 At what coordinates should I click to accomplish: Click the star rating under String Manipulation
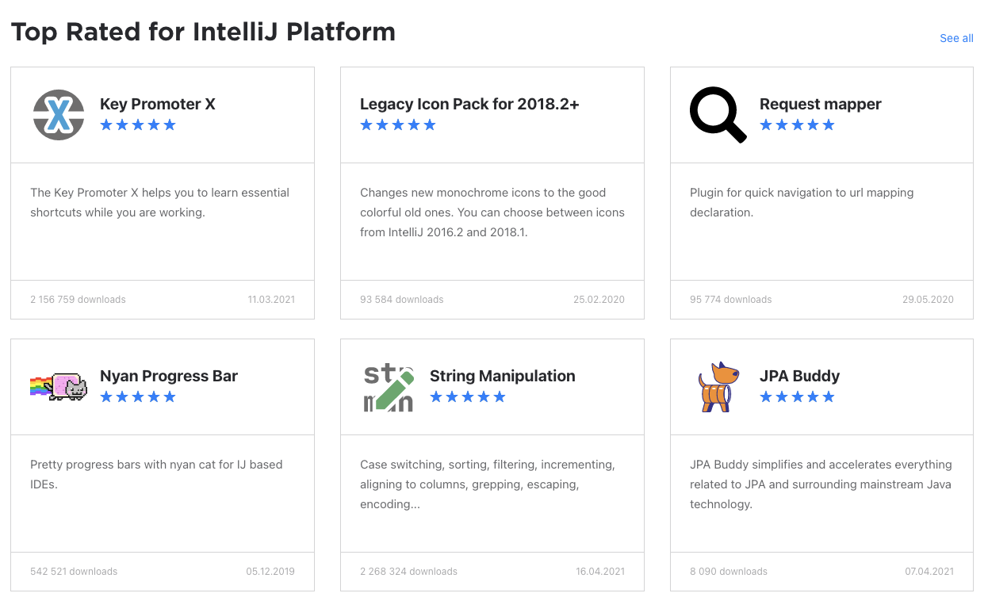click(468, 396)
